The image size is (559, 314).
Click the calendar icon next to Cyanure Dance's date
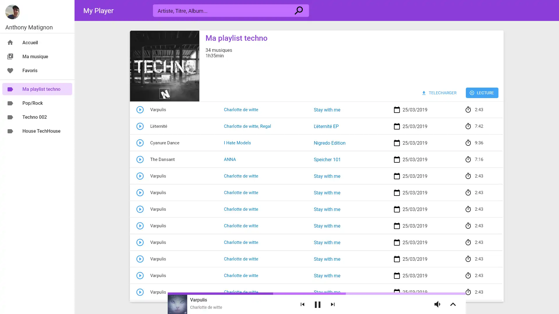pos(397,143)
